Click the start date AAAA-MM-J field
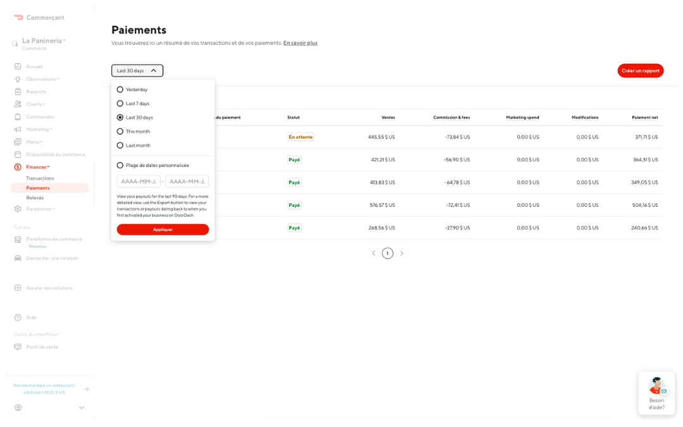This screenshot has width=683, height=427. click(x=138, y=181)
